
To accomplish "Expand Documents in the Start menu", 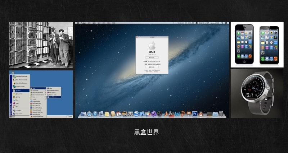I will click(x=21, y=94).
